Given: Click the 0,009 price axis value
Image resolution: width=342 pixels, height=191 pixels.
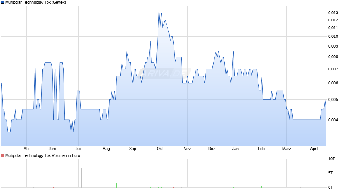Looking at the screenshot, I should click(x=333, y=46).
